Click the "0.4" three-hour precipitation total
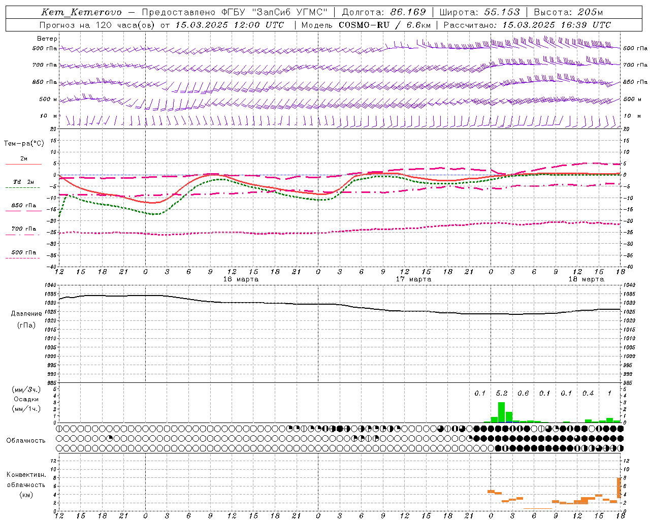The image size is (650, 520). (x=588, y=394)
